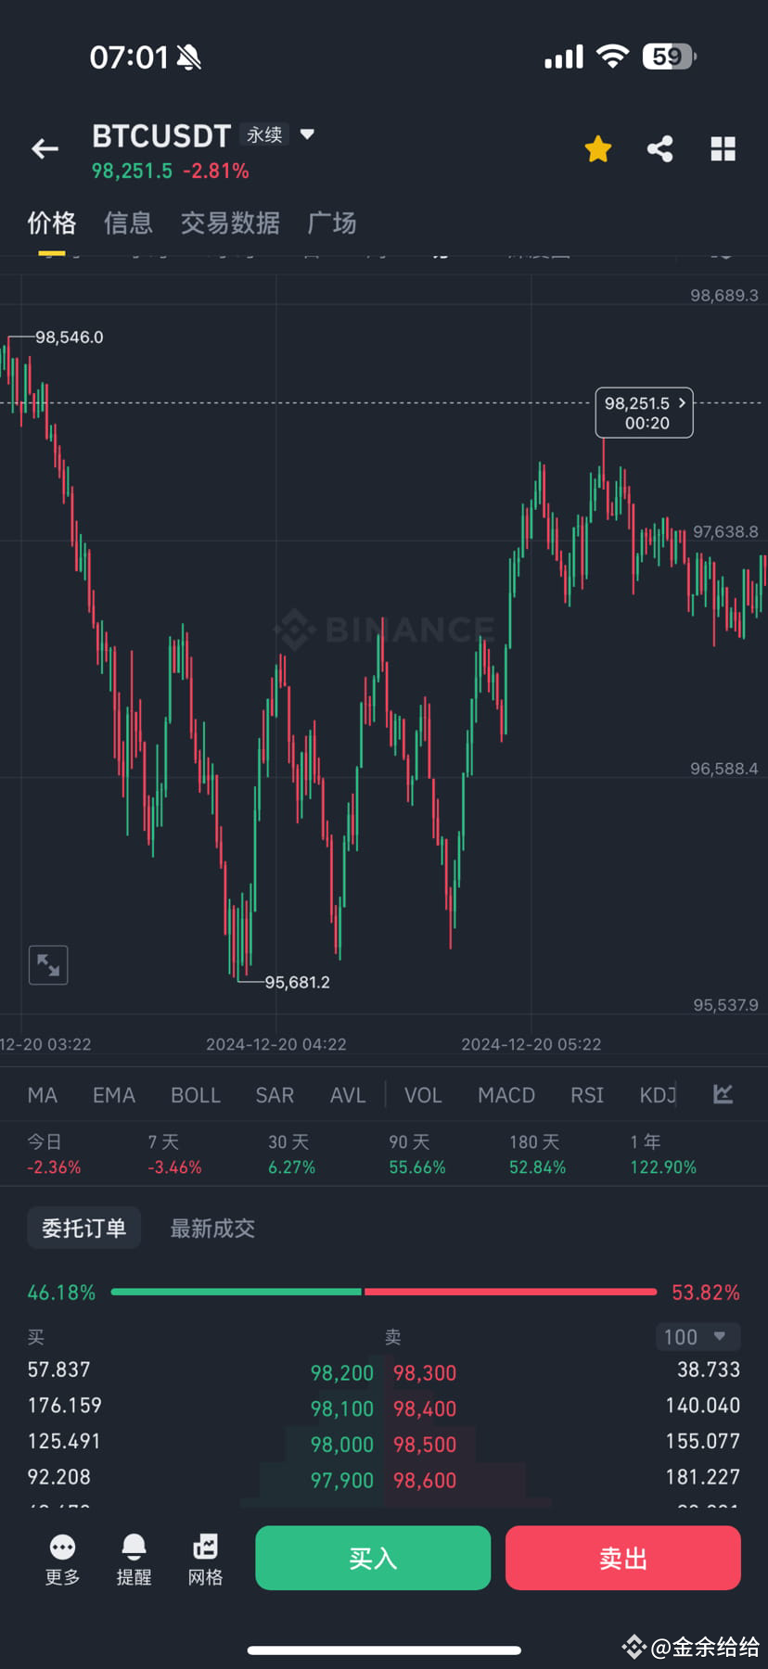Tap the share icon

[660, 148]
